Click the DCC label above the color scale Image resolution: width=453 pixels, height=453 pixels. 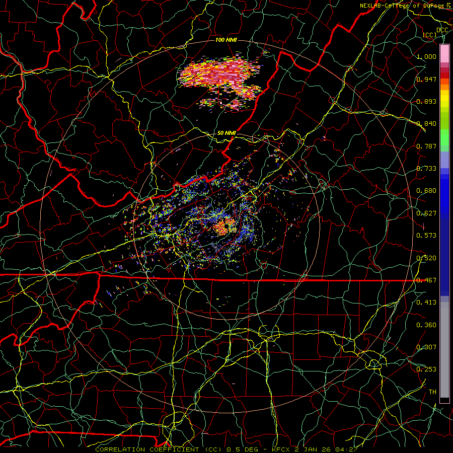(x=442, y=30)
